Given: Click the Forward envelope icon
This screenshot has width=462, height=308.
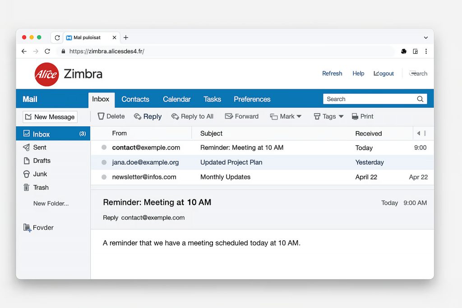Looking at the screenshot, I should (x=229, y=116).
